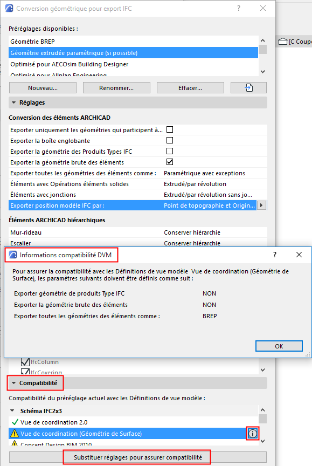This screenshot has height=466, width=312.
Task: Click Substituer réglages pour assurer compatibilité
Action: point(138,457)
